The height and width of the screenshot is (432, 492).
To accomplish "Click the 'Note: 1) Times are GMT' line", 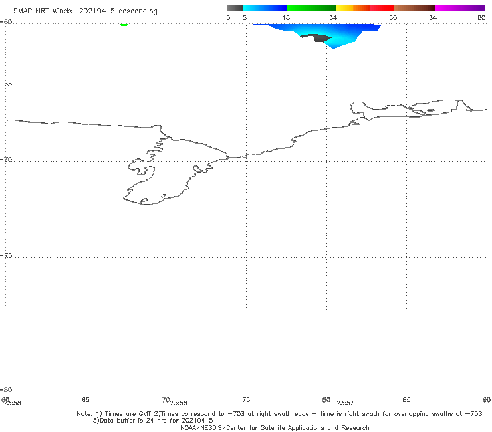I will (279, 414).
